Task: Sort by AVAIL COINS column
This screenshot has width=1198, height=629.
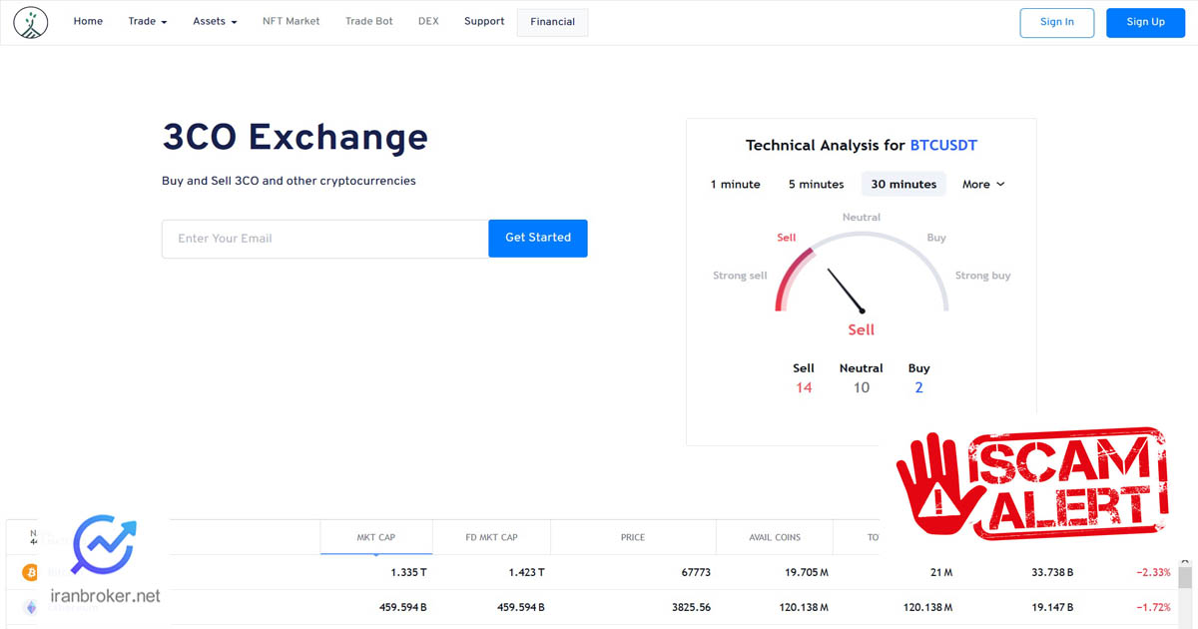Action: 775,537
